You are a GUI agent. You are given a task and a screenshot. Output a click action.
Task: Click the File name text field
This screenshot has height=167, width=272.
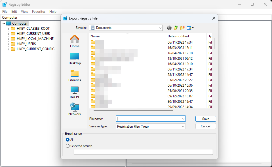148,119
